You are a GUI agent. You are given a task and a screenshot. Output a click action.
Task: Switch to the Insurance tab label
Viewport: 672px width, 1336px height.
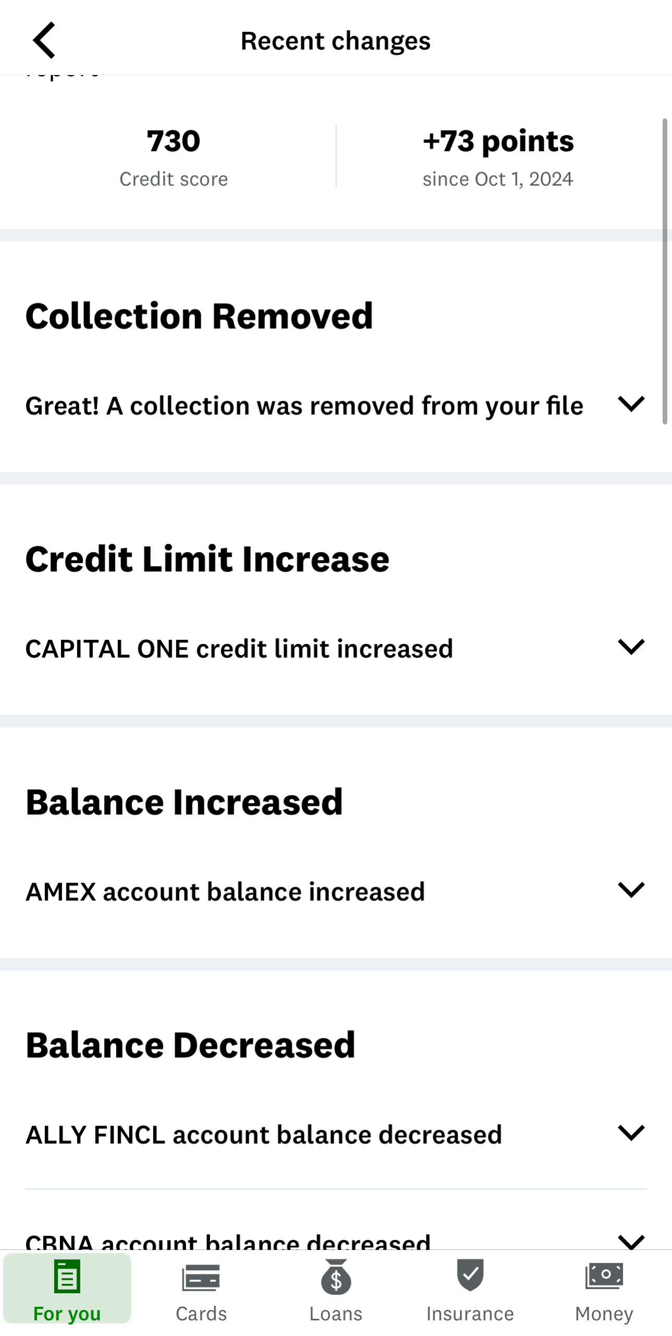coord(470,1314)
